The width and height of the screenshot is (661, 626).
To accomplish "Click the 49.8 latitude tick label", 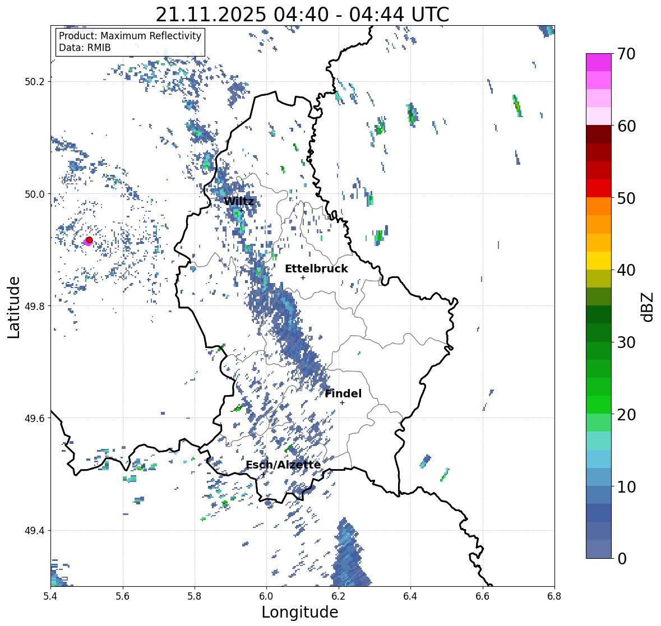I will coord(35,306).
